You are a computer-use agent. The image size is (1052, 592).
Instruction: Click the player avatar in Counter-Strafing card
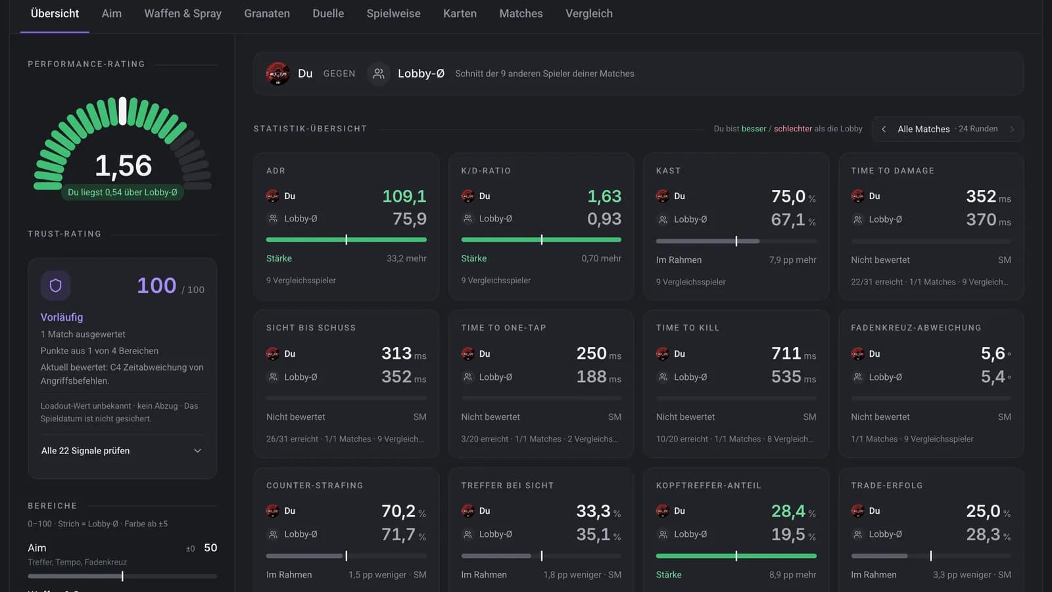point(272,511)
